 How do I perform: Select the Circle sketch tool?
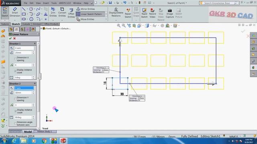(x=31, y=9)
